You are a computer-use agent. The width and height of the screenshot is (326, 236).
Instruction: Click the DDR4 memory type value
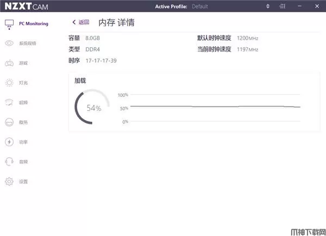[x=93, y=49]
